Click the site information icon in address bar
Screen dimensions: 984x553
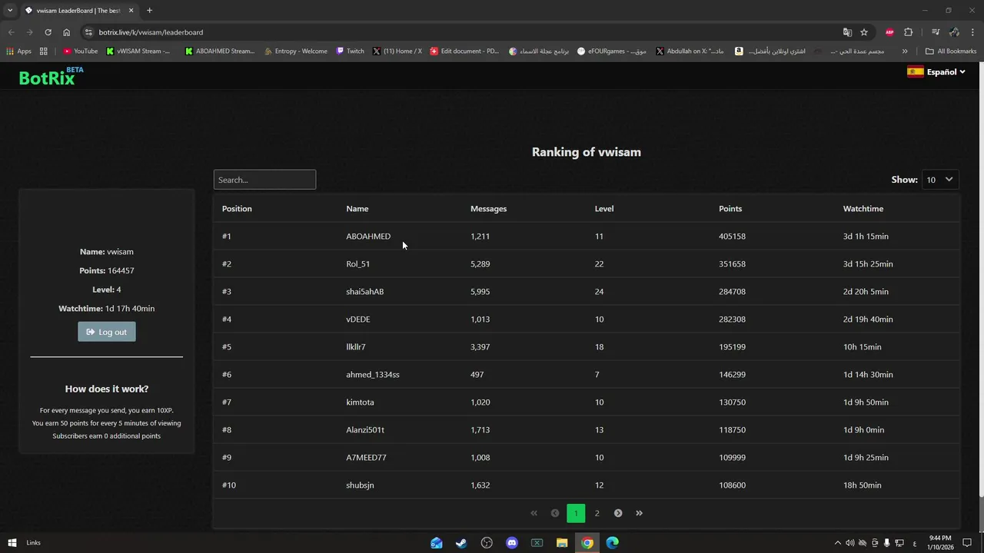tap(88, 32)
